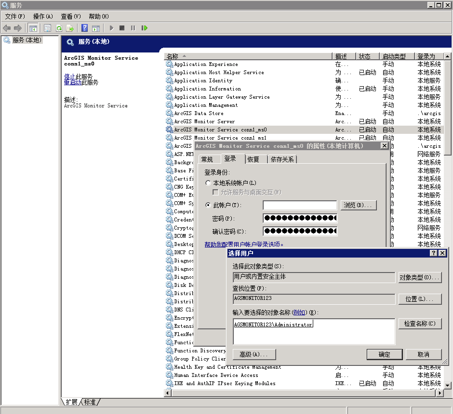Click the Refresh toolbar icon
This screenshot has width=453, height=414.
pyautogui.click(x=59, y=28)
